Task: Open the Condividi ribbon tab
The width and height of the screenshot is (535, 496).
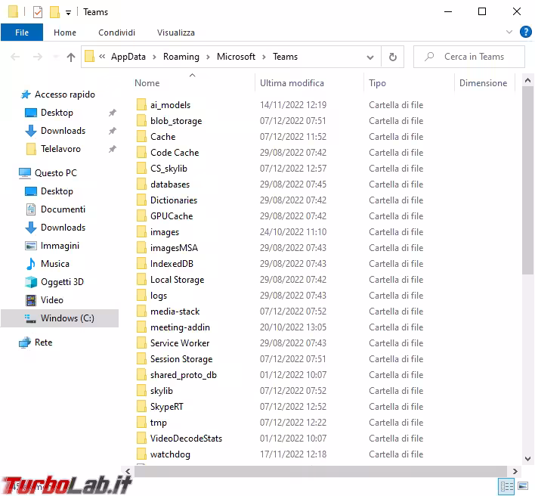Action: (x=116, y=33)
